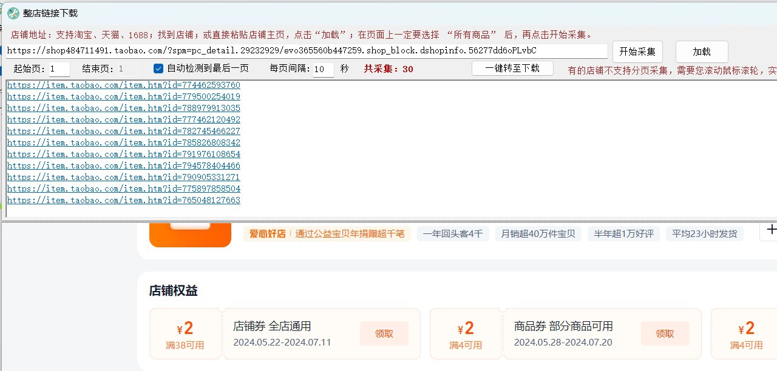Screen dimensions: 777x371
Task: Click the 结束页 input field
Action: (x=127, y=69)
